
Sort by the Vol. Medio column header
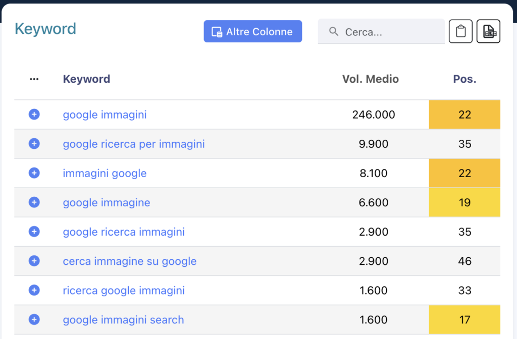coord(370,79)
